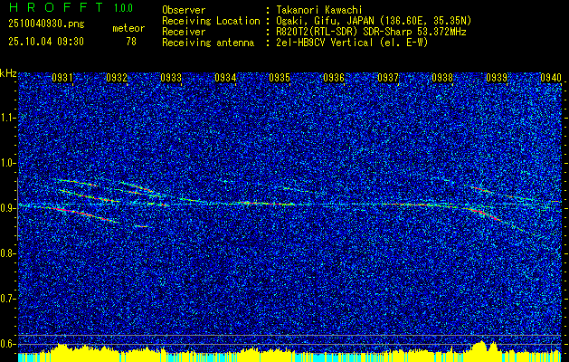Image resolution: width=569 pixels, height=362 pixels.
Task: Select the version number 1.0.0
Action: coord(123,7)
